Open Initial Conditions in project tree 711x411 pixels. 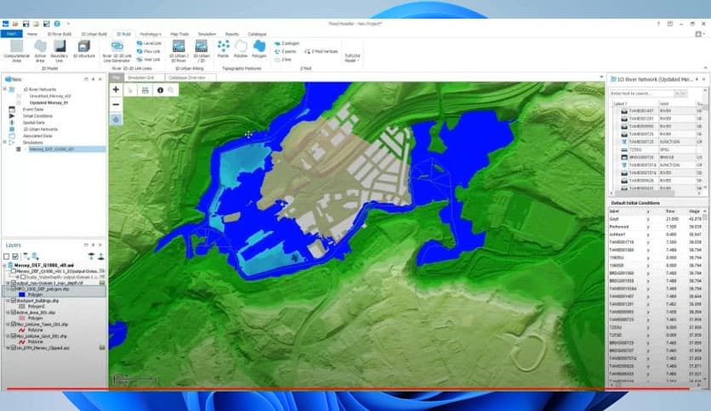(x=37, y=115)
